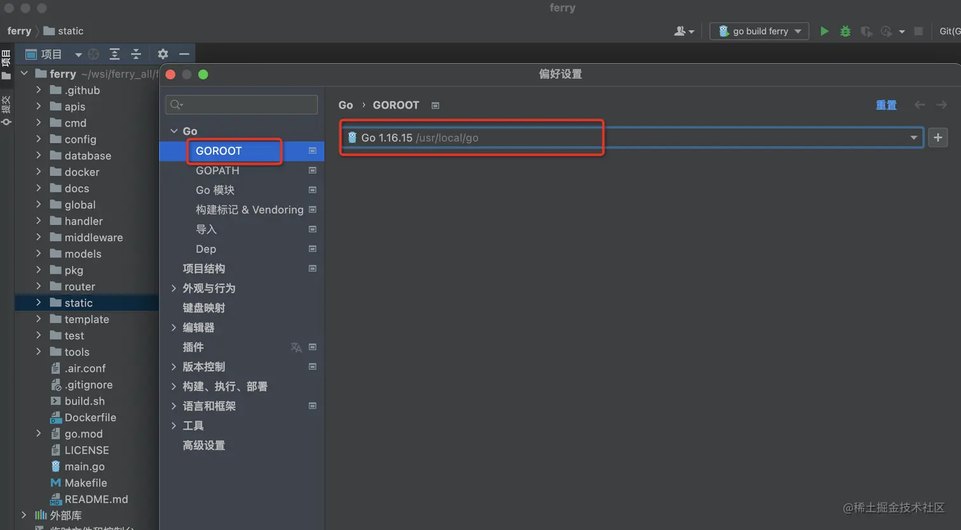Open the 项目 tool window sidebar tab
Screen dimensions: 961x530
click(6, 65)
